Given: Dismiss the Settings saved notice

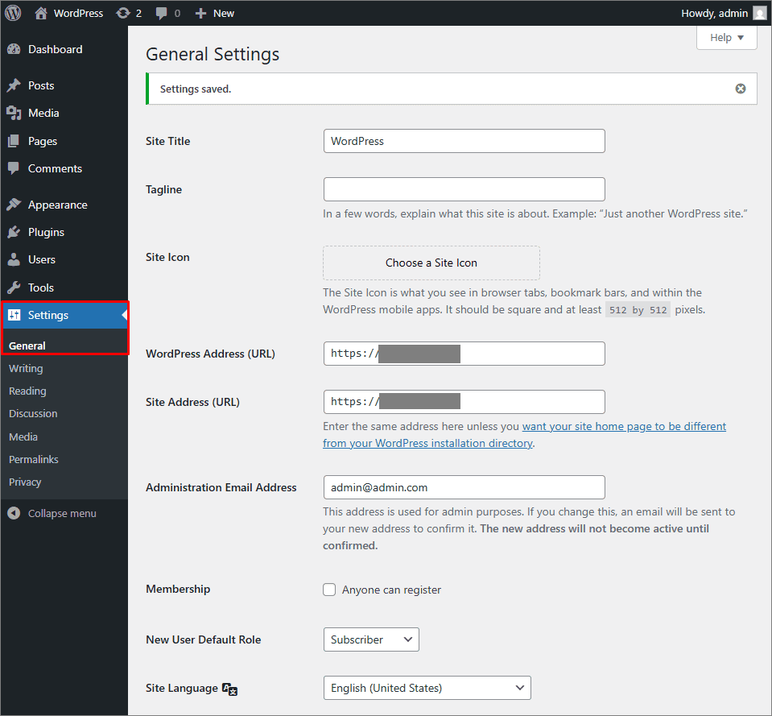Looking at the screenshot, I should tap(740, 89).
